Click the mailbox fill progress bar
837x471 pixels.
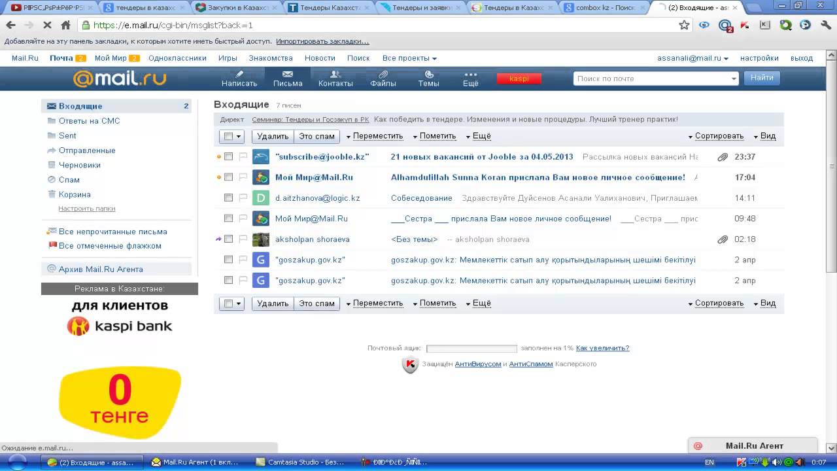tap(471, 349)
